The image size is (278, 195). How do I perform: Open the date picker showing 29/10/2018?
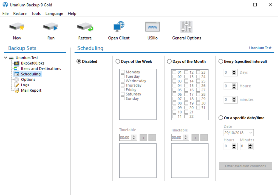click(x=250, y=133)
